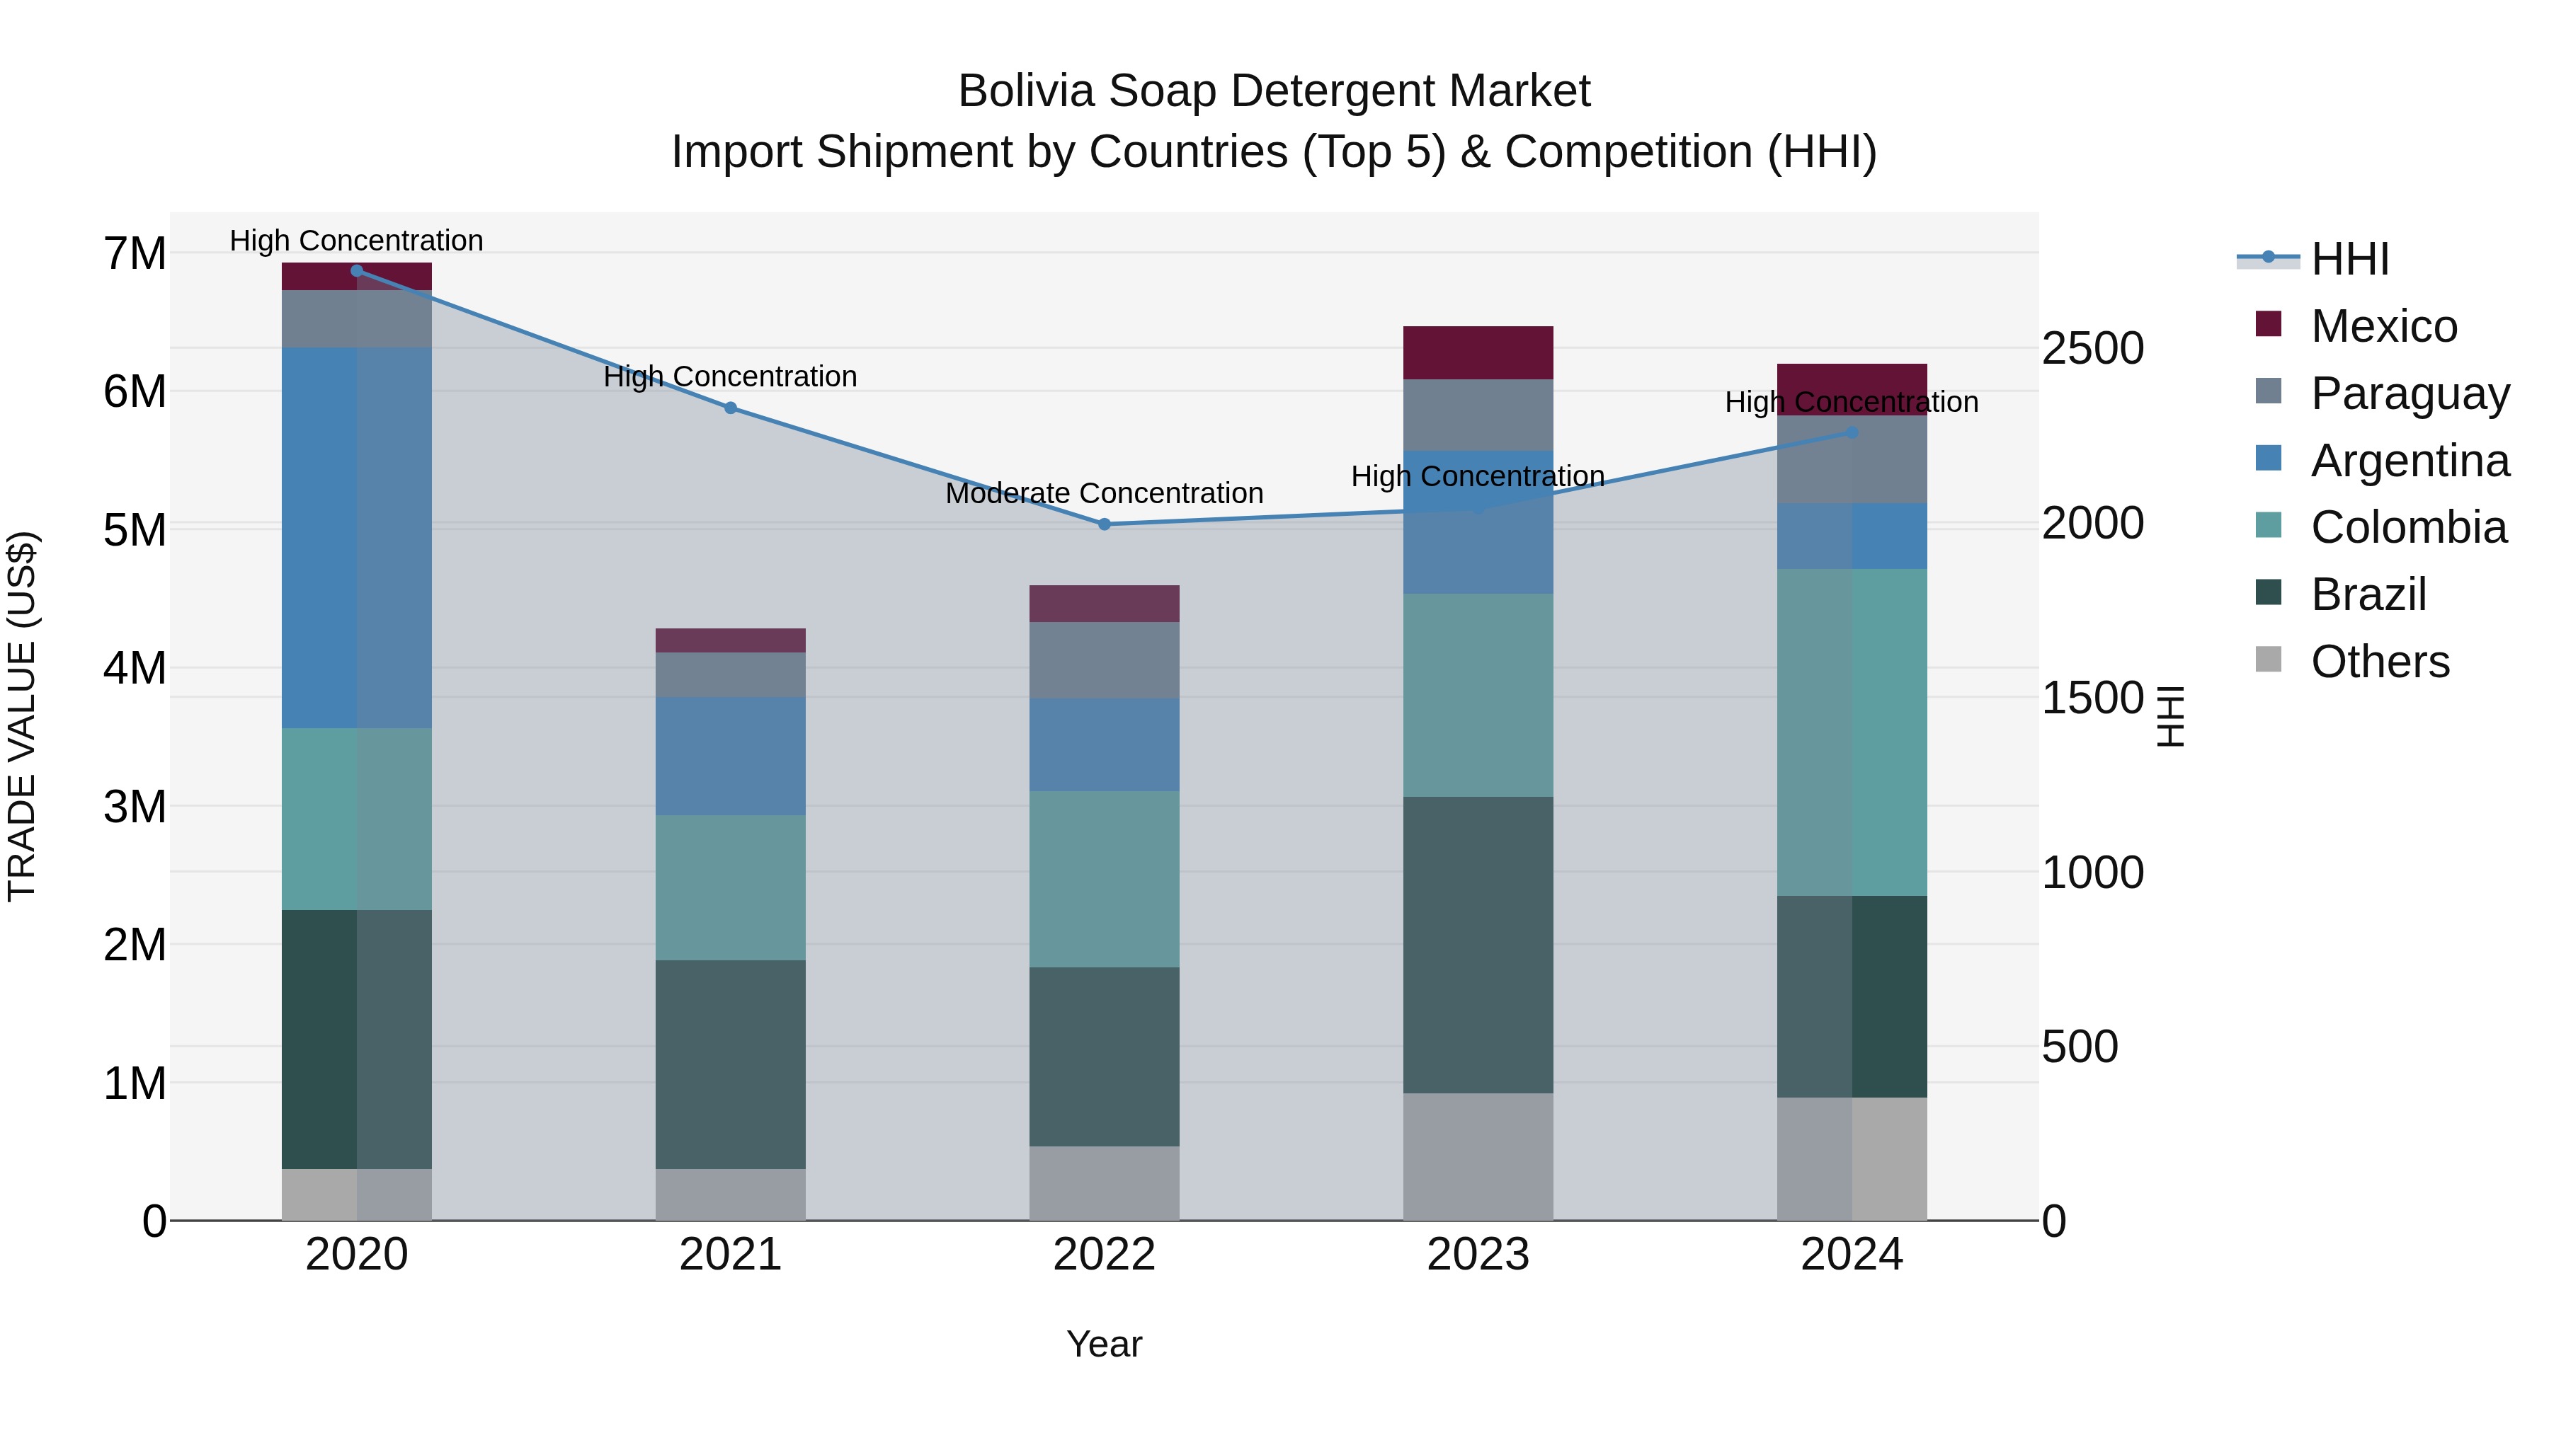Toggle the Others legend entry

tap(2352, 662)
